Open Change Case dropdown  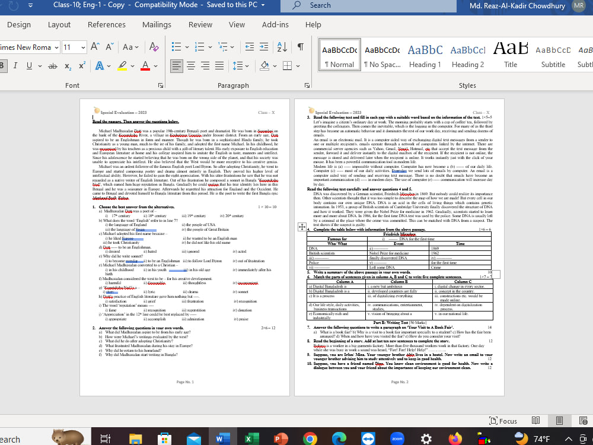[x=131, y=47]
